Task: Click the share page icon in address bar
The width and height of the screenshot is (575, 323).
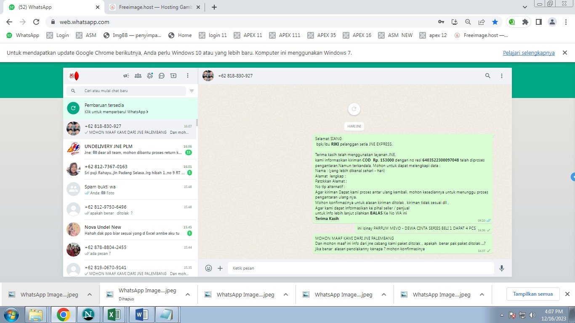Action: pyautogui.click(x=482, y=22)
